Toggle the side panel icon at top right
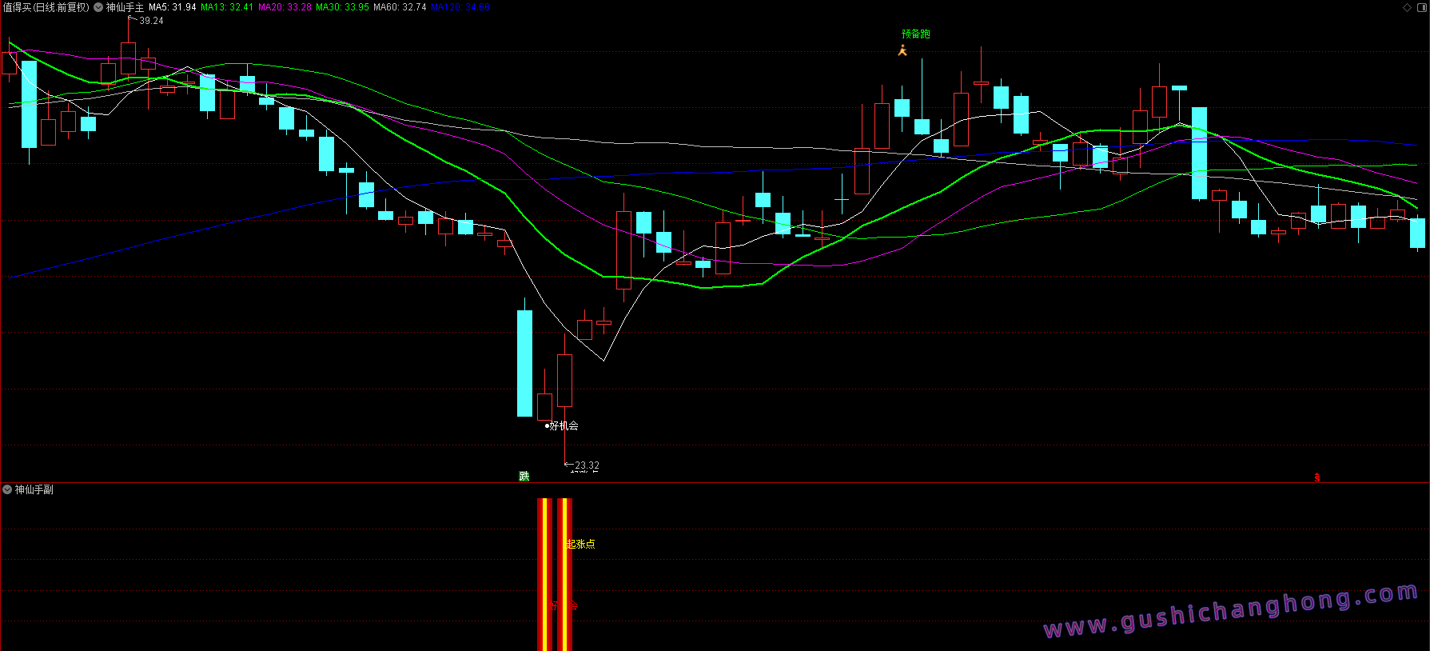This screenshot has height=651, width=1430. click(1421, 7)
